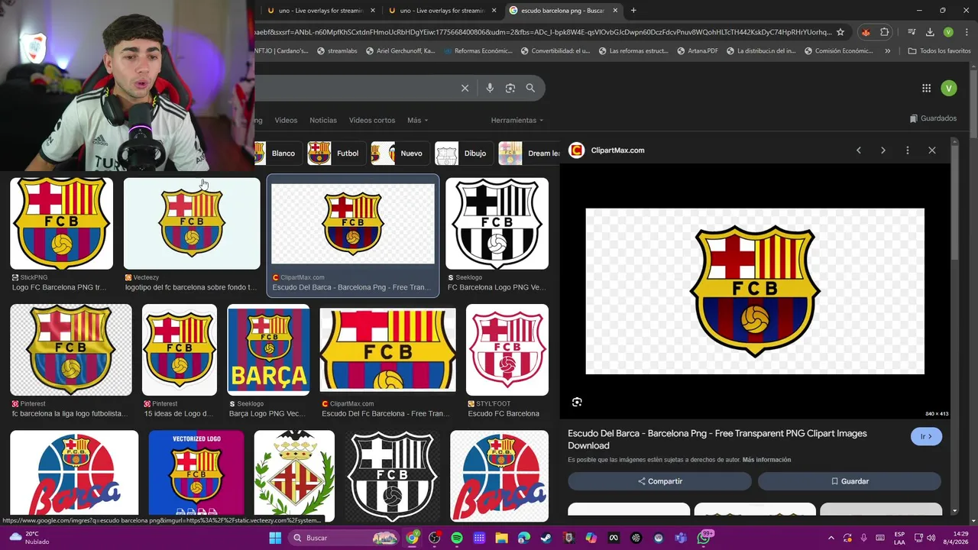Open Google Lens image search icon
This screenshot has width=978, height=550.
[510, 88]
